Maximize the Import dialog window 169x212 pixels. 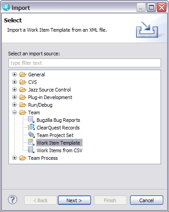pyautogui.click(x=151, y=8)
